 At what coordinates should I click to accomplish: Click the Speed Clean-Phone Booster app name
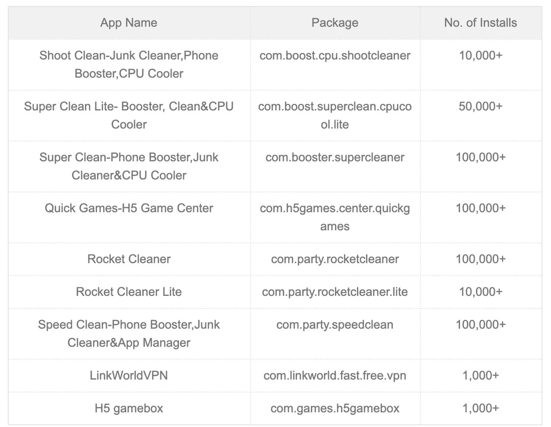pos(128,333)
